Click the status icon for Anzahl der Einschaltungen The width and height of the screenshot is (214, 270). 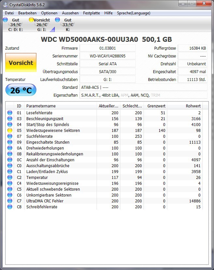pos(10,160)
